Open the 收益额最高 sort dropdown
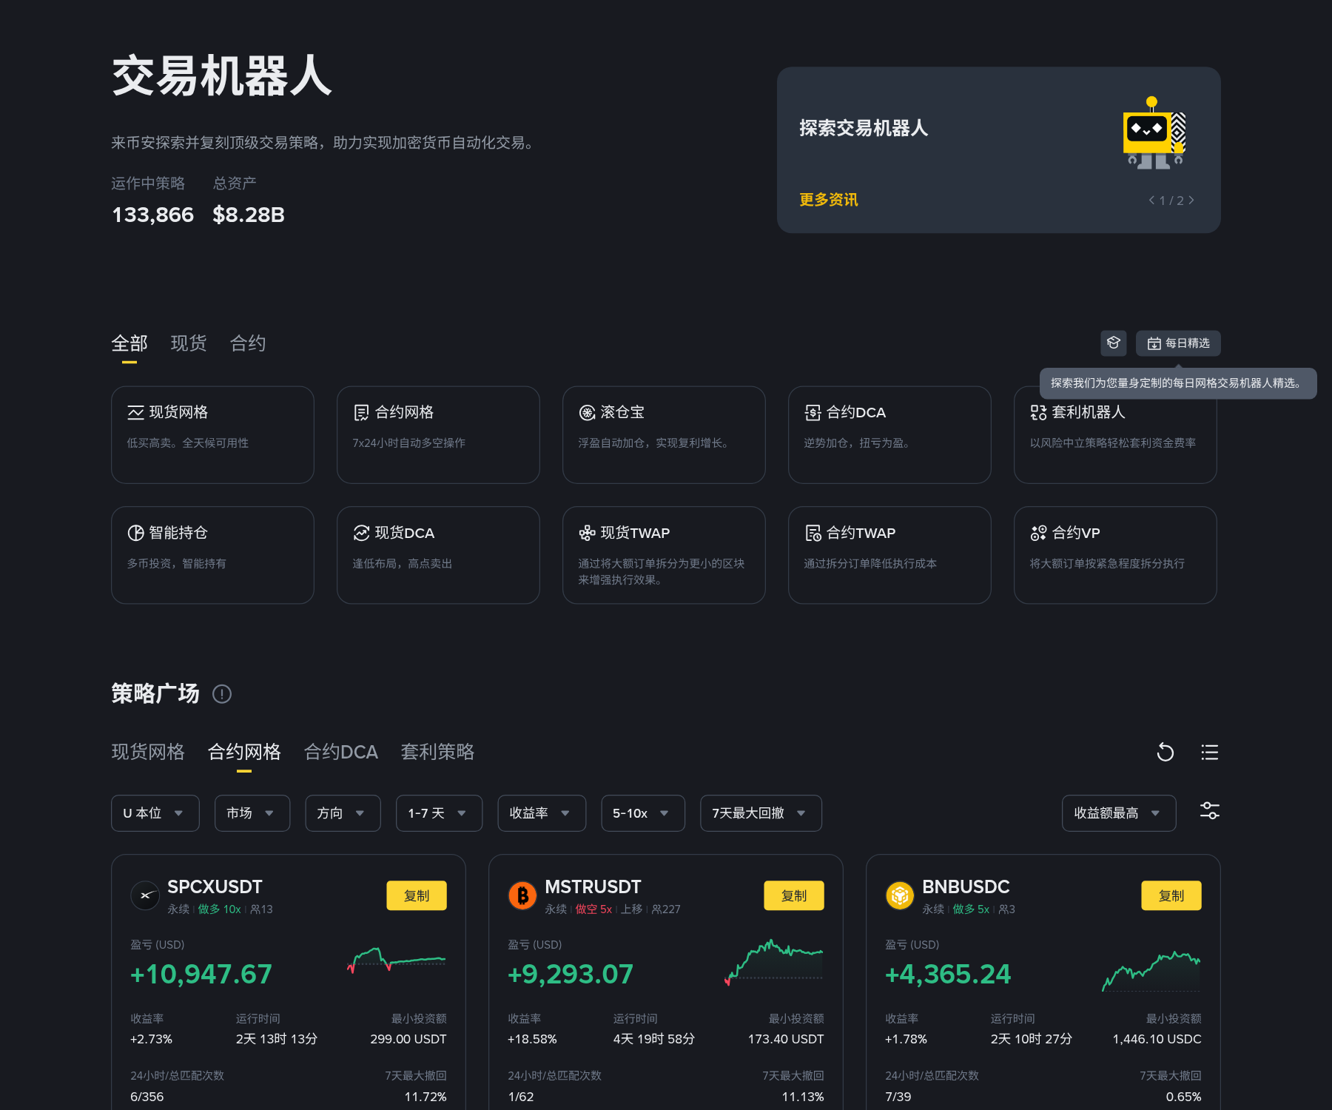This screenshot has height=1110, width=1332. pos(1119,813)
